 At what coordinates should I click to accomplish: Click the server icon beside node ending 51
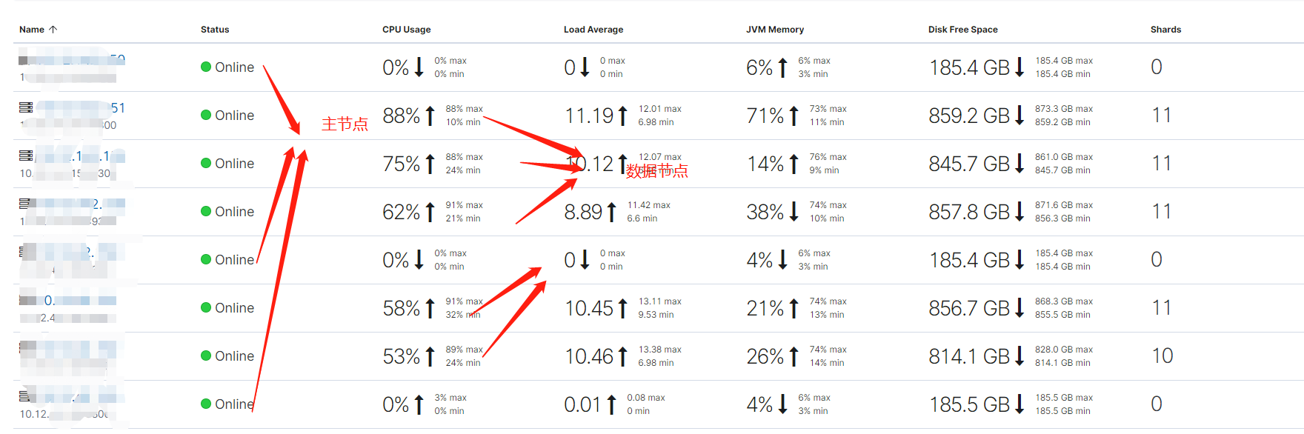click(26, 107)
